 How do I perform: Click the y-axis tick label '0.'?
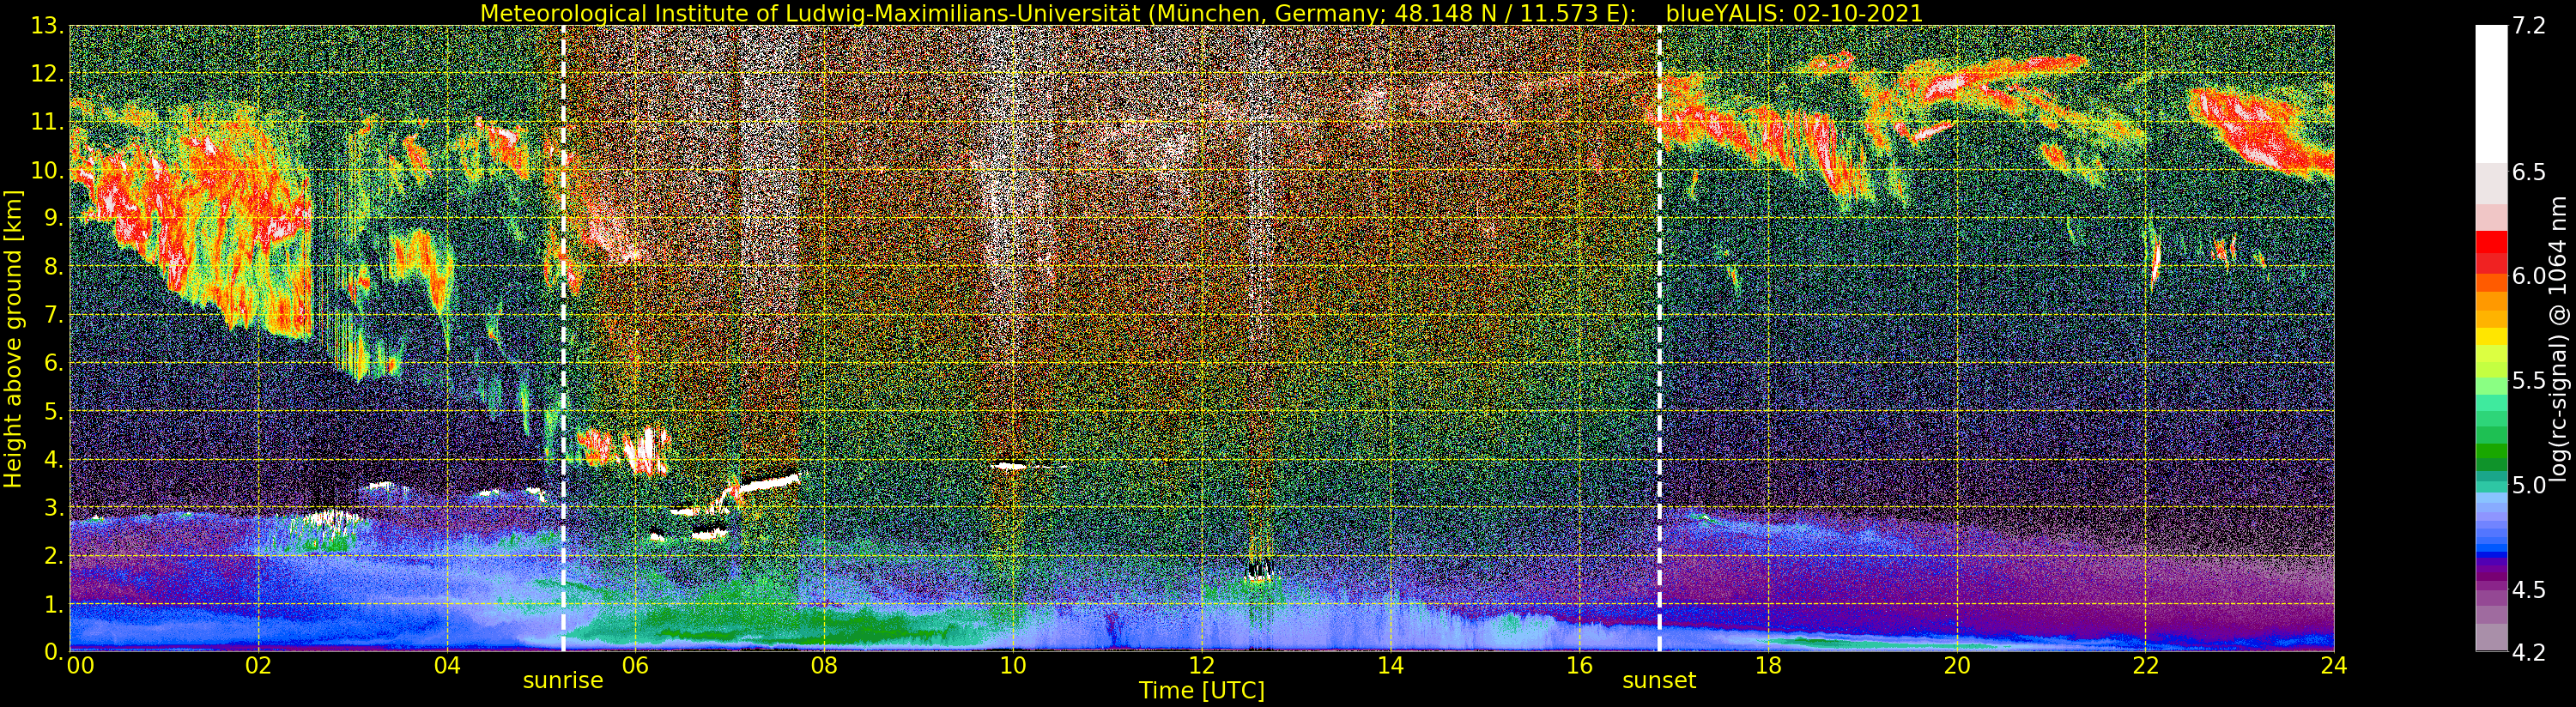pos(53,652)
